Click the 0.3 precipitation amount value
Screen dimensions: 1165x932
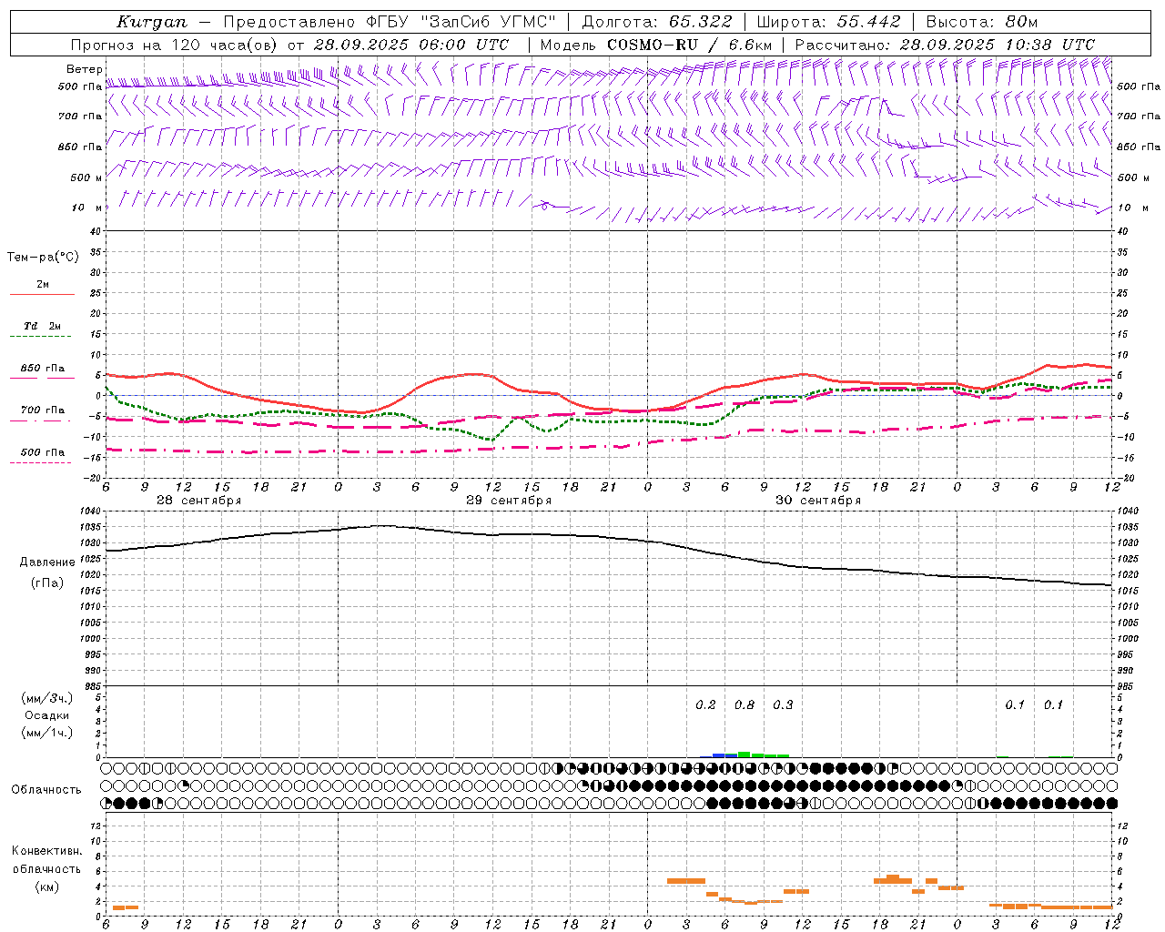pyautogui.click(x=783, y=705)
